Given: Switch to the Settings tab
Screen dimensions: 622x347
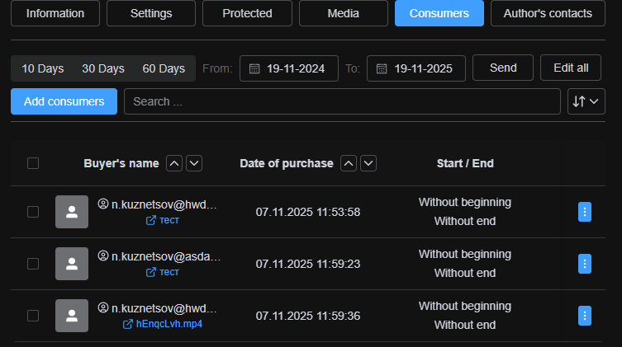Looking at the screenshot, I should click(151, 13).
